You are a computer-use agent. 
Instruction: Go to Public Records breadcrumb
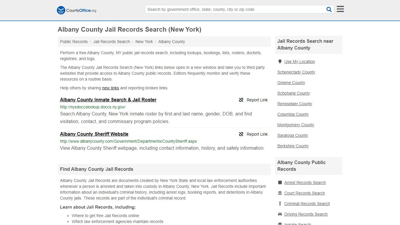point(74,42)
